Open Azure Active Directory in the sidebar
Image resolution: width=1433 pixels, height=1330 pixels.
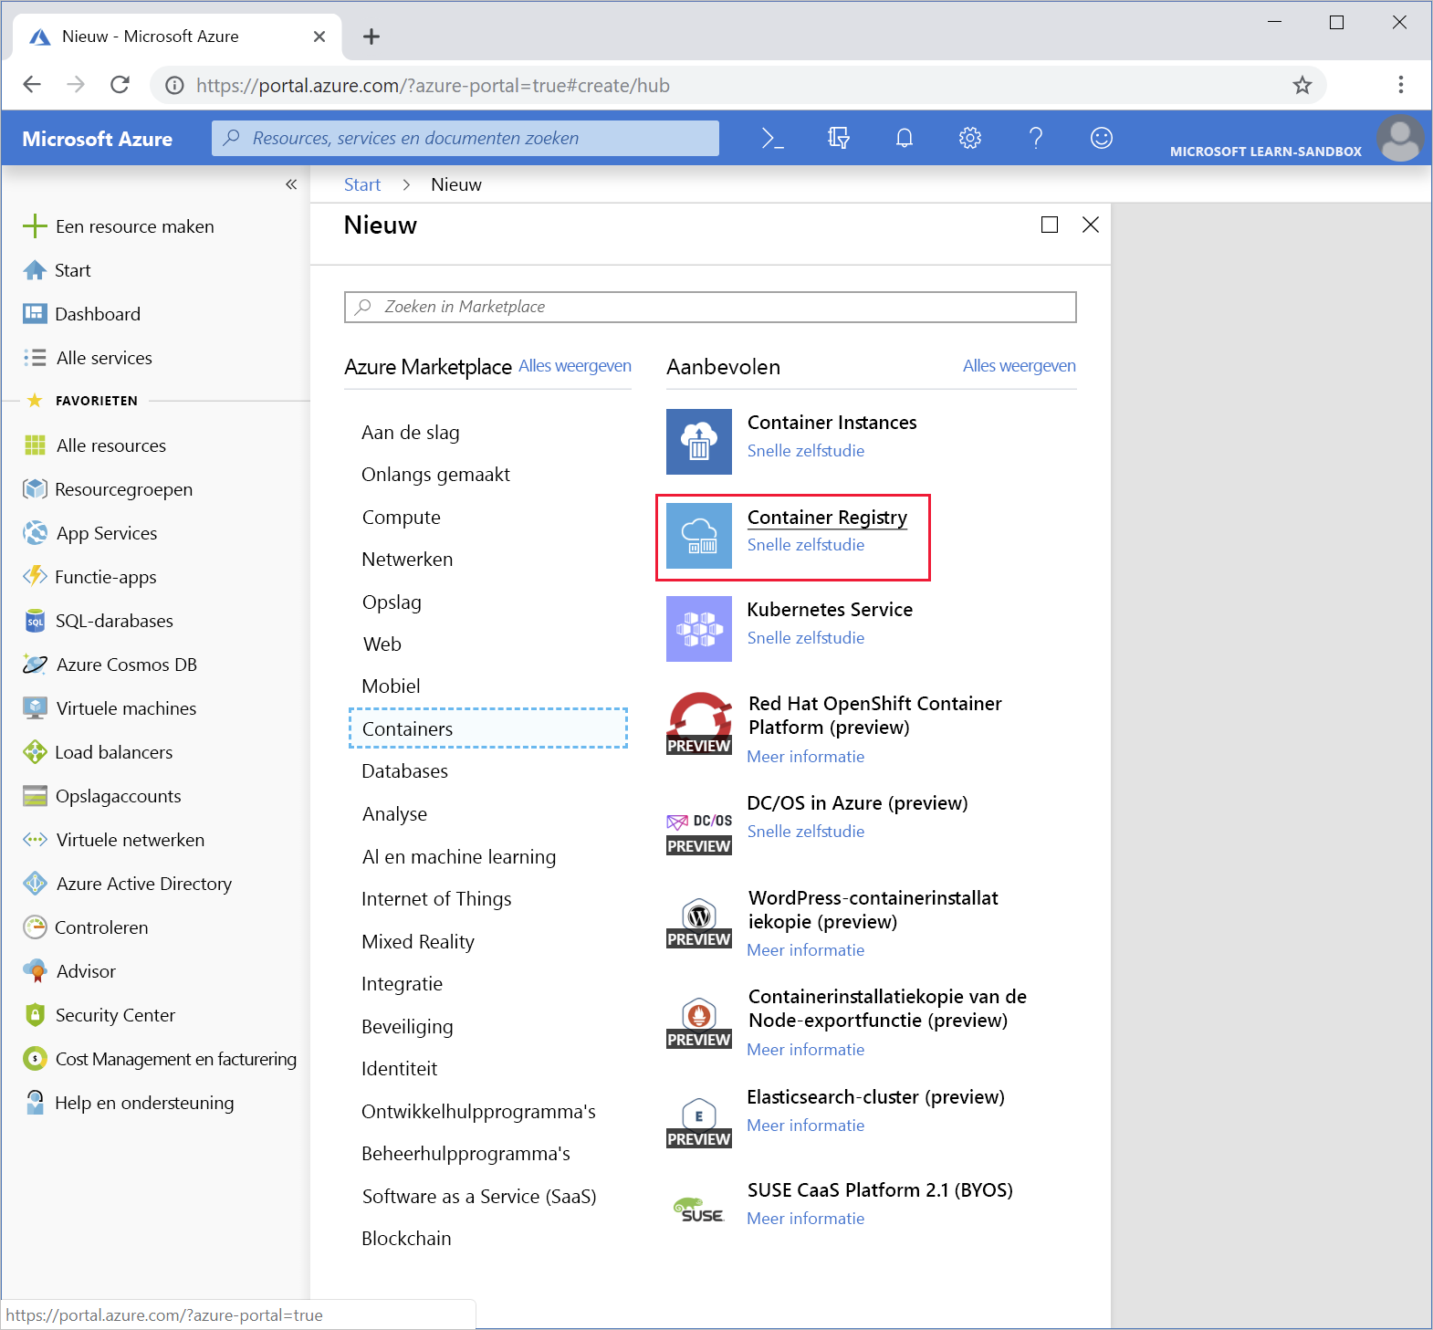127,884
